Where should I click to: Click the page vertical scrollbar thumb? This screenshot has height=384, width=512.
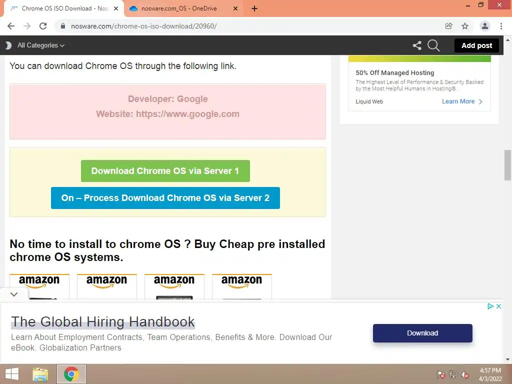click(x=507, y=165)
